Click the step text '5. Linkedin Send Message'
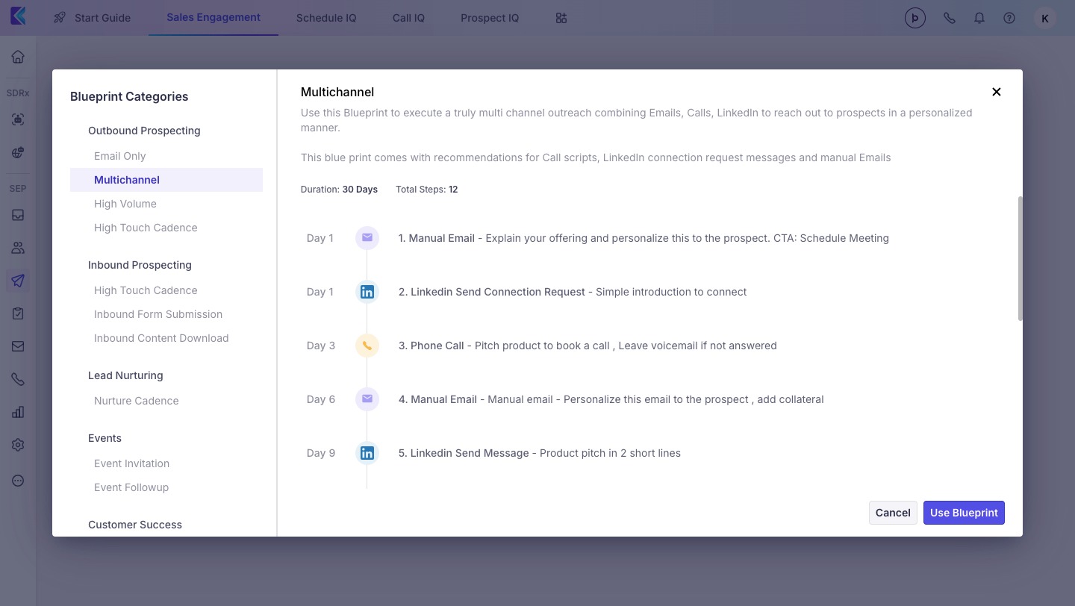1075x606 pixels. (464, 453)
